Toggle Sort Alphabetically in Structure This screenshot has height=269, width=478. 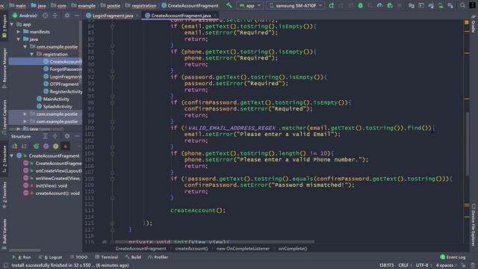coord(24,146)
